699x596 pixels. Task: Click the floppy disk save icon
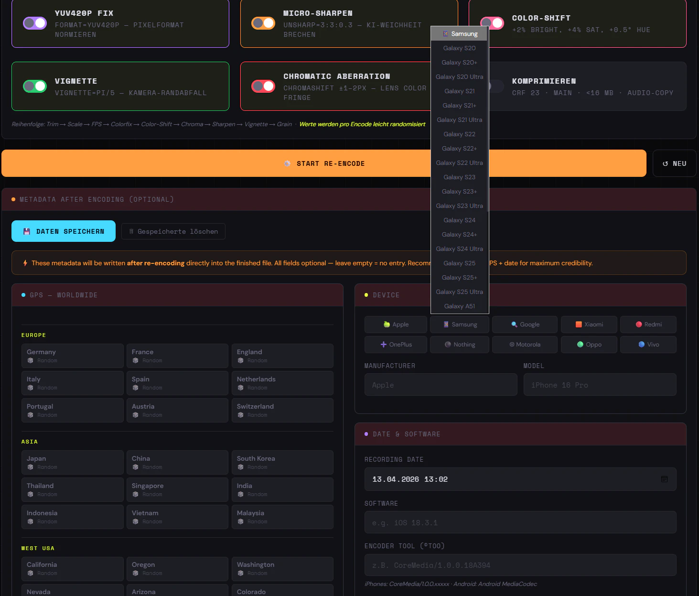pyautogui.click(x=27, y=231)
